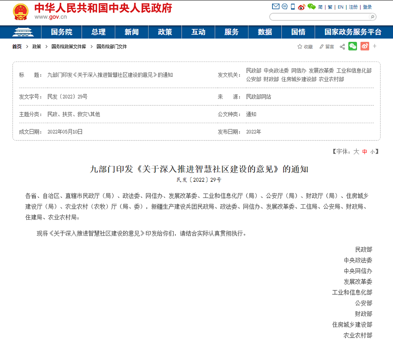Click the national emblem logo
Viewport: 393px width, 342px height.
click(20, 11)
